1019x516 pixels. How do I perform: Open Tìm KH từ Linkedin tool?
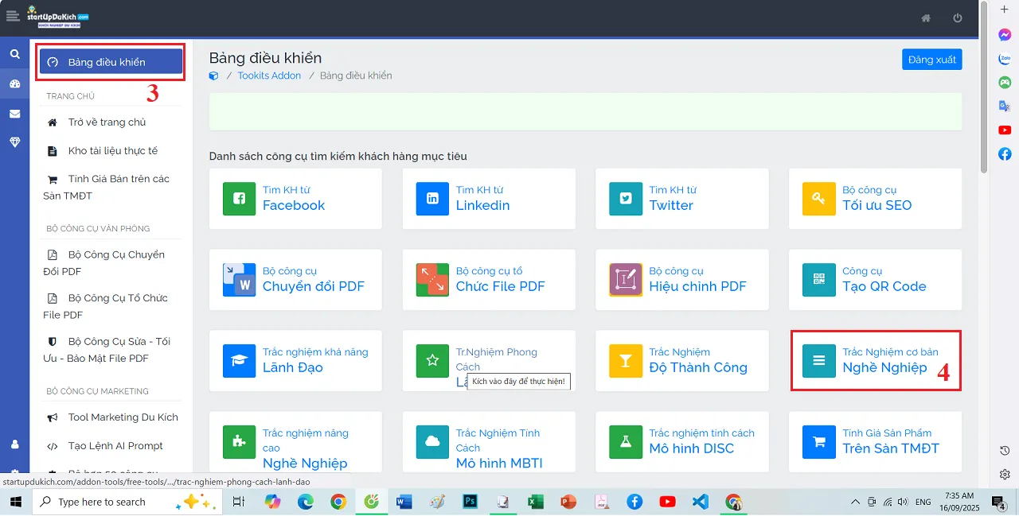point(489,199)
